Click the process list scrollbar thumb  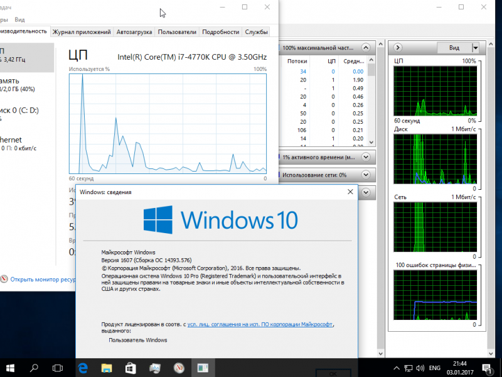pos(371,70)
